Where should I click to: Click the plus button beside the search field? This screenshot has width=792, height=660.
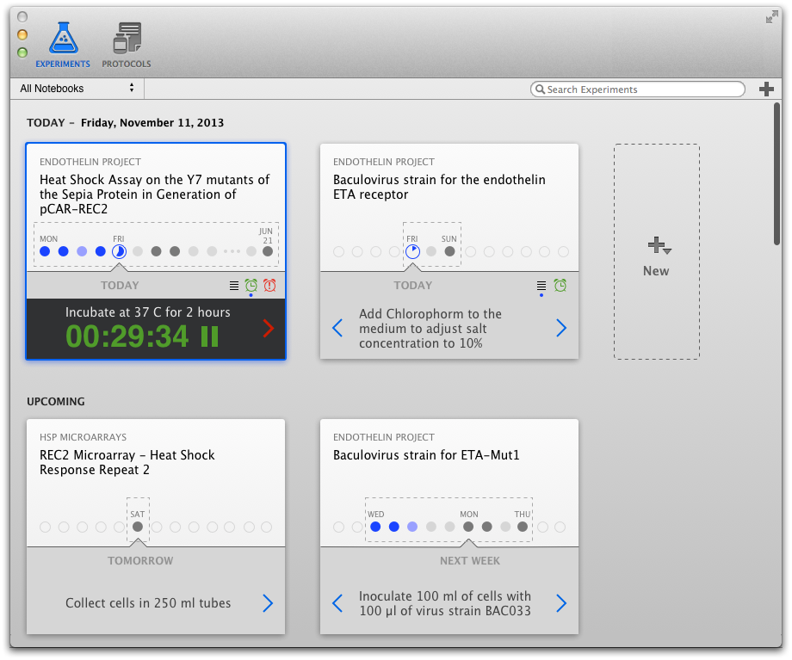766,89
